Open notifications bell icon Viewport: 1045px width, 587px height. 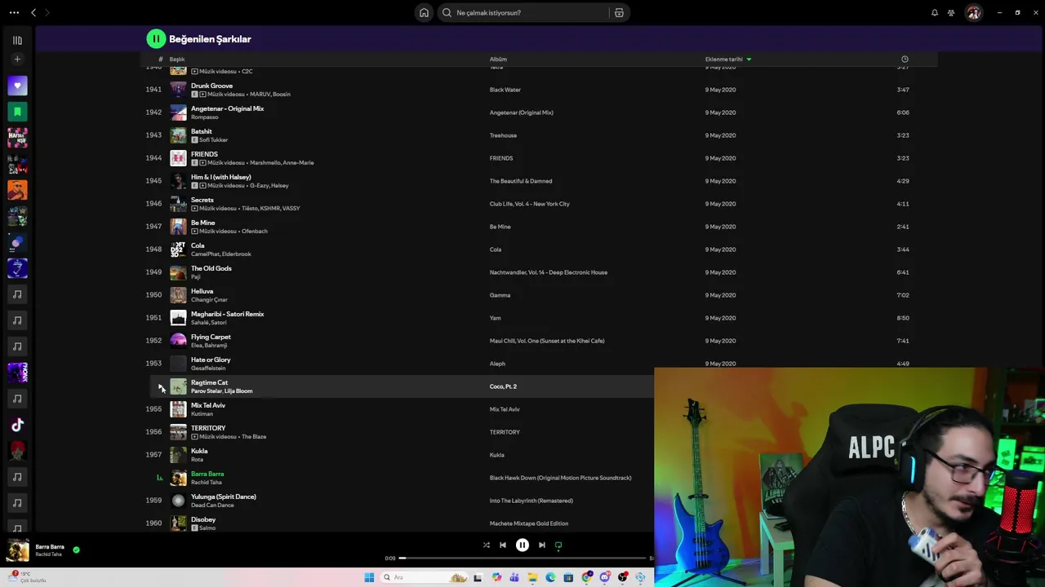coord(935,13)
